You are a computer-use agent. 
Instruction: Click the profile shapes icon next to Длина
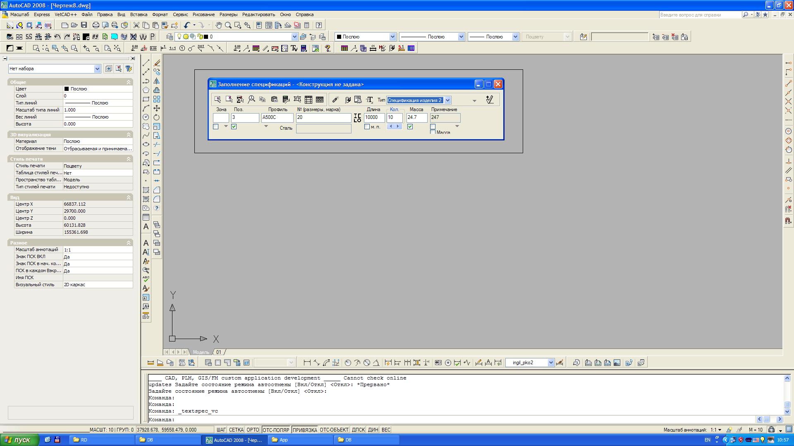[357, 118]
